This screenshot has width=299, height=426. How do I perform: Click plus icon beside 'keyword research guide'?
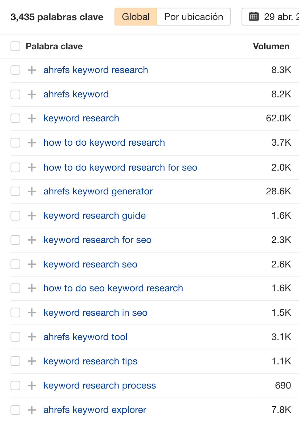[x=32, y=216]
